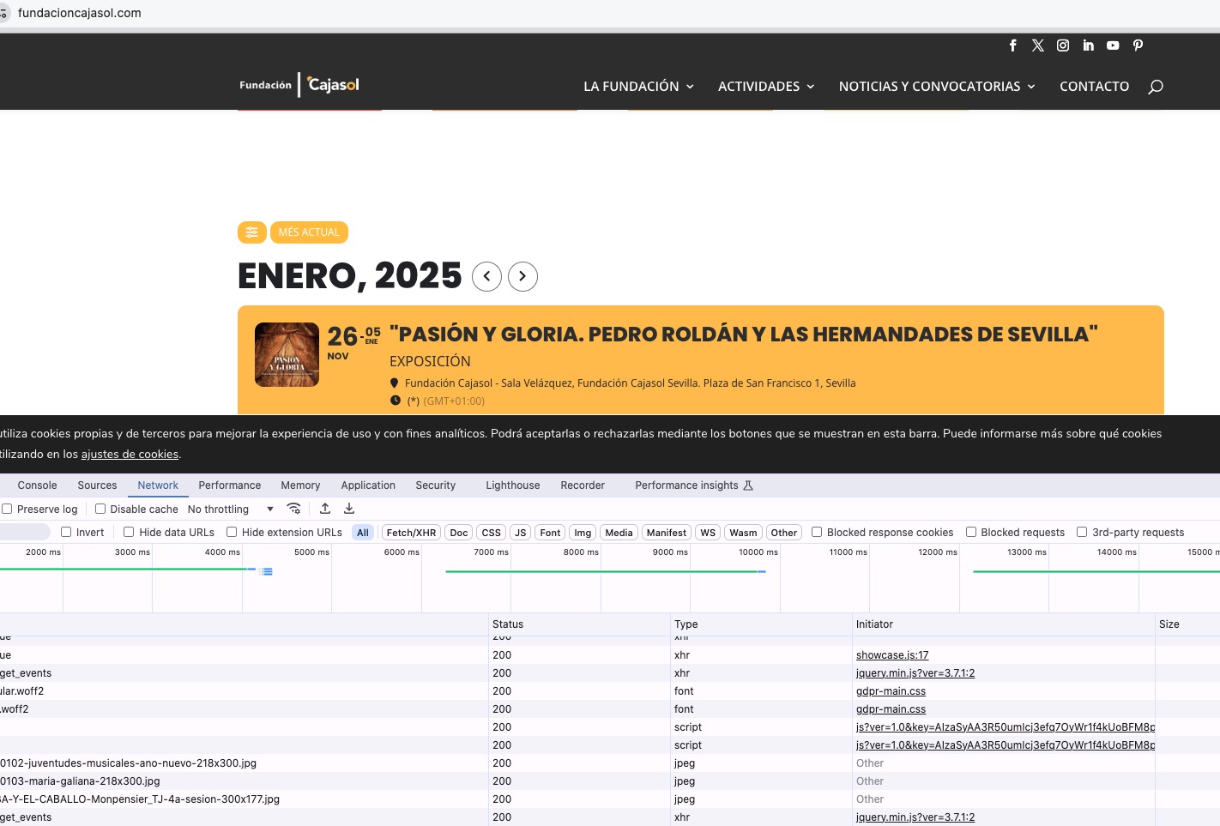Open the YouTube social link
This screenshot has height=826, width=1220.
[1113, 45]
